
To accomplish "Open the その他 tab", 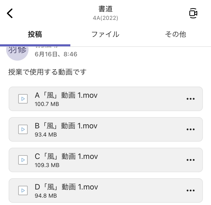I will pos(176,34).
